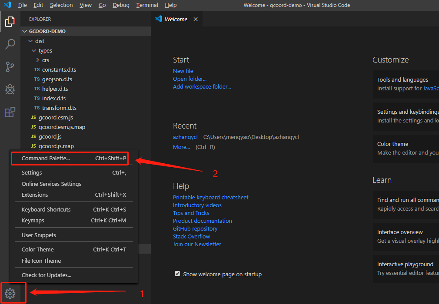Click the JS icon of gcoord.esm.js
The width and height of the screenshot is (439, 304).
[33, 117]
